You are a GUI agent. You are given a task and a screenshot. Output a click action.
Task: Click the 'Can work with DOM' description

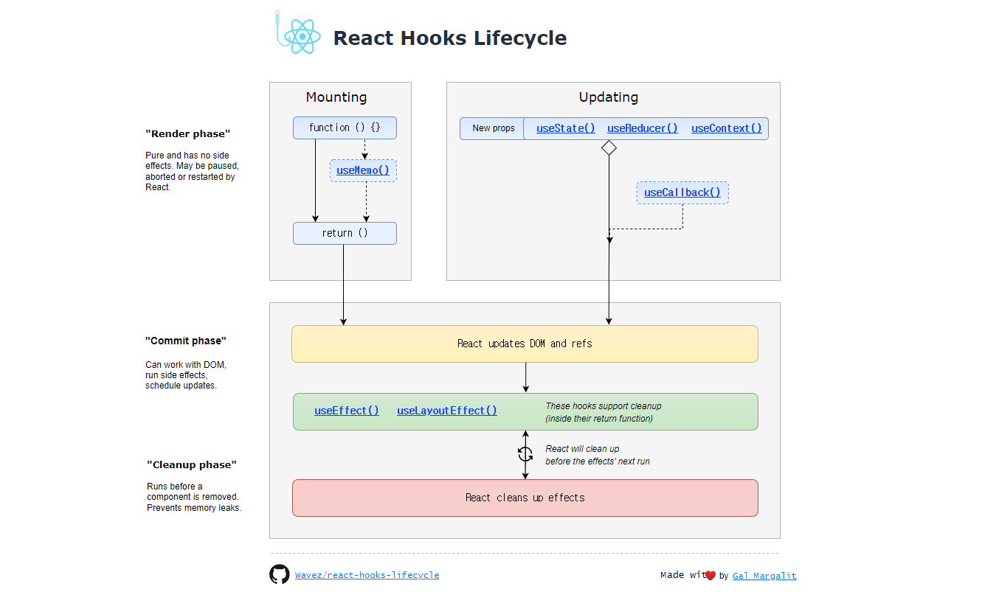(186, 375)
